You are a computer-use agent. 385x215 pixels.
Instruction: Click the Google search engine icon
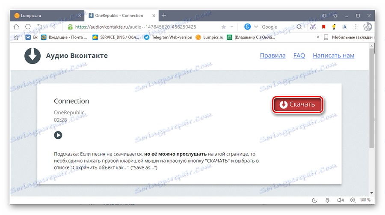pos(247,27)
